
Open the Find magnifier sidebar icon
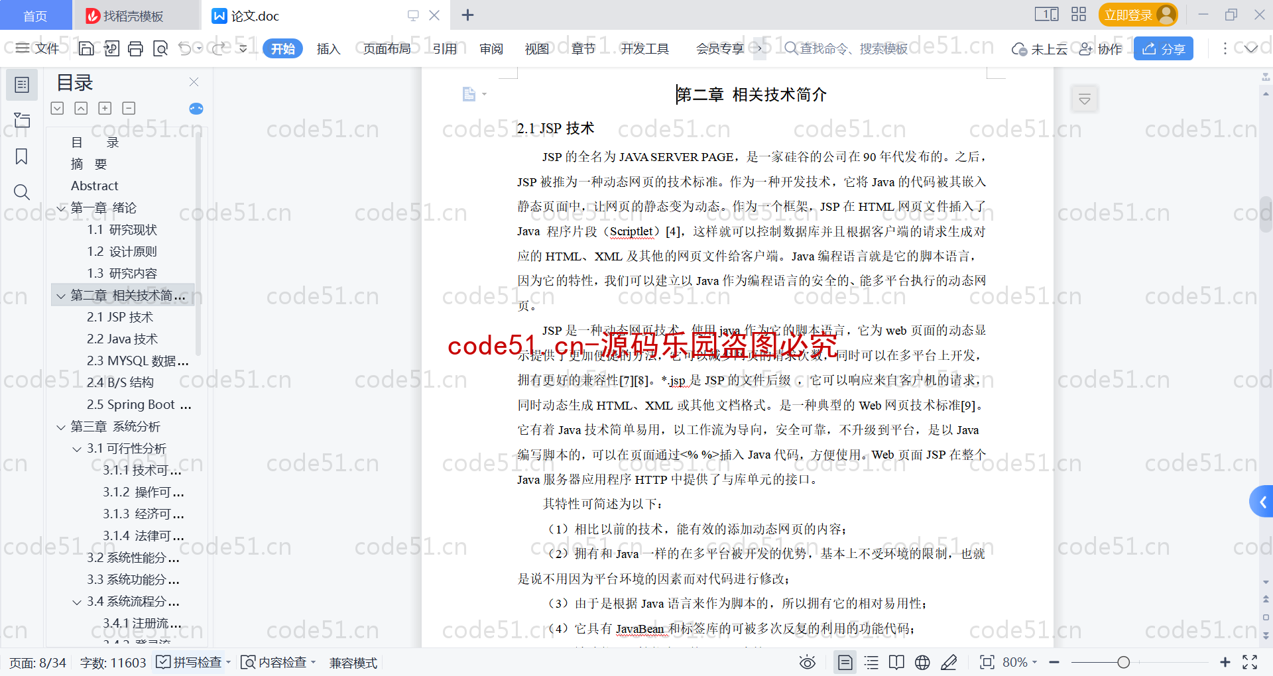[22, 192]
